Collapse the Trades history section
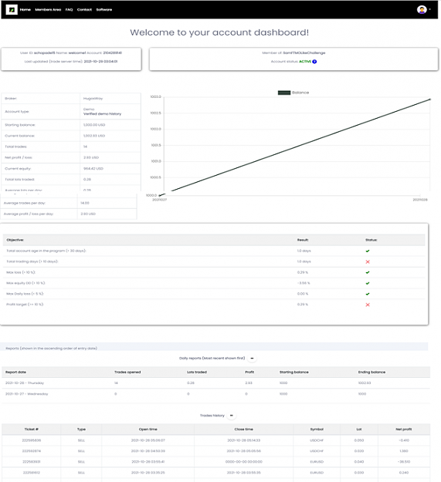 click(232, 416)
